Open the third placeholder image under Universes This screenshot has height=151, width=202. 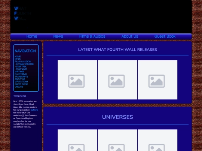coord(157,140)
